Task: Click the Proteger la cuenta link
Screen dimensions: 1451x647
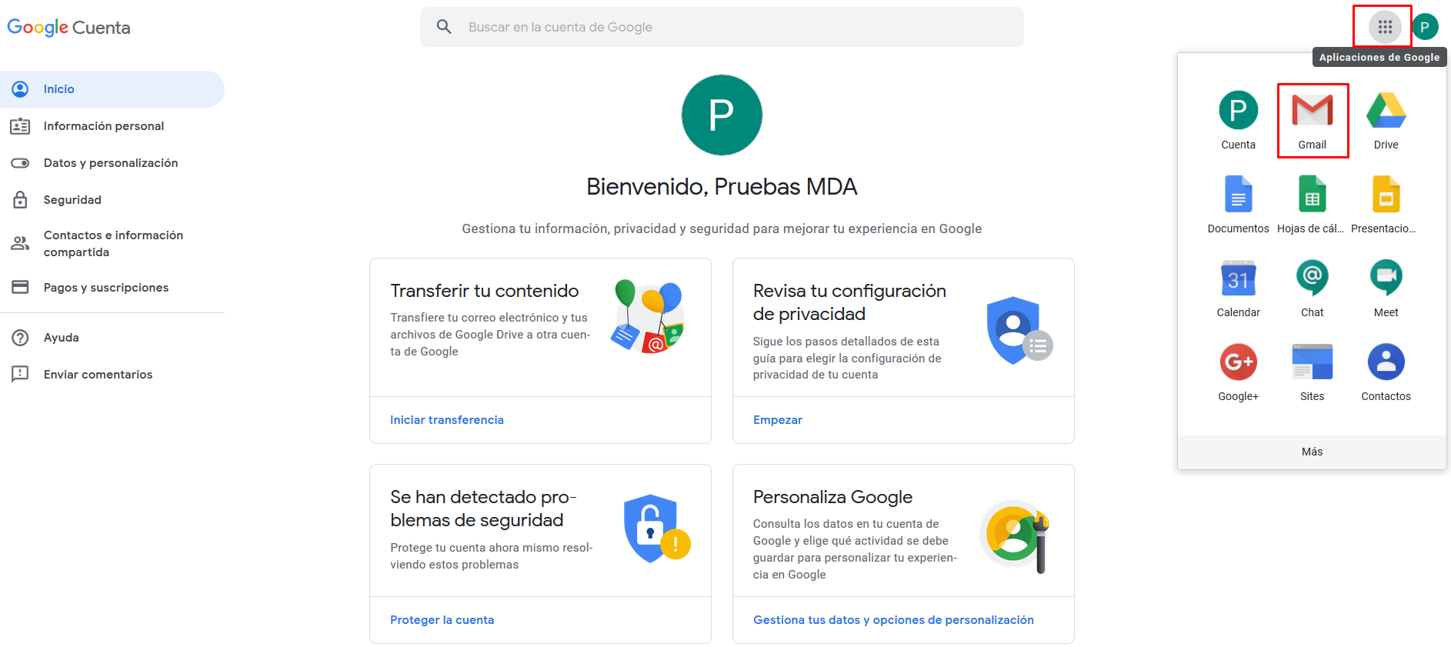Action: point(442,620)
